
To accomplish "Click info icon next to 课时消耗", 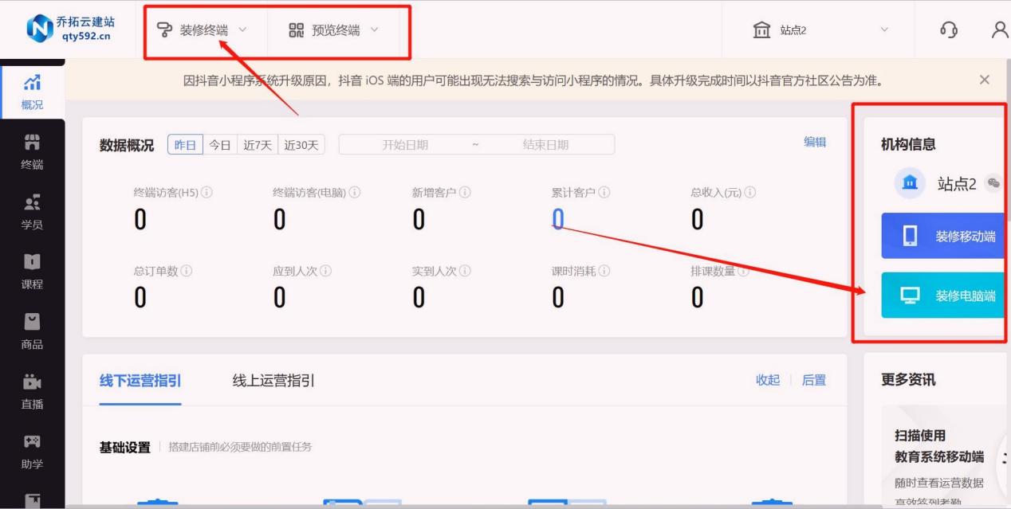I will click(x=604, y=271).
